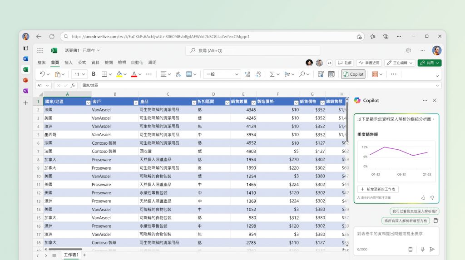Viewport: 465px width, 260px height.
Task: Click the Paste clipboard icon
Action: click(x=58, y=74)
